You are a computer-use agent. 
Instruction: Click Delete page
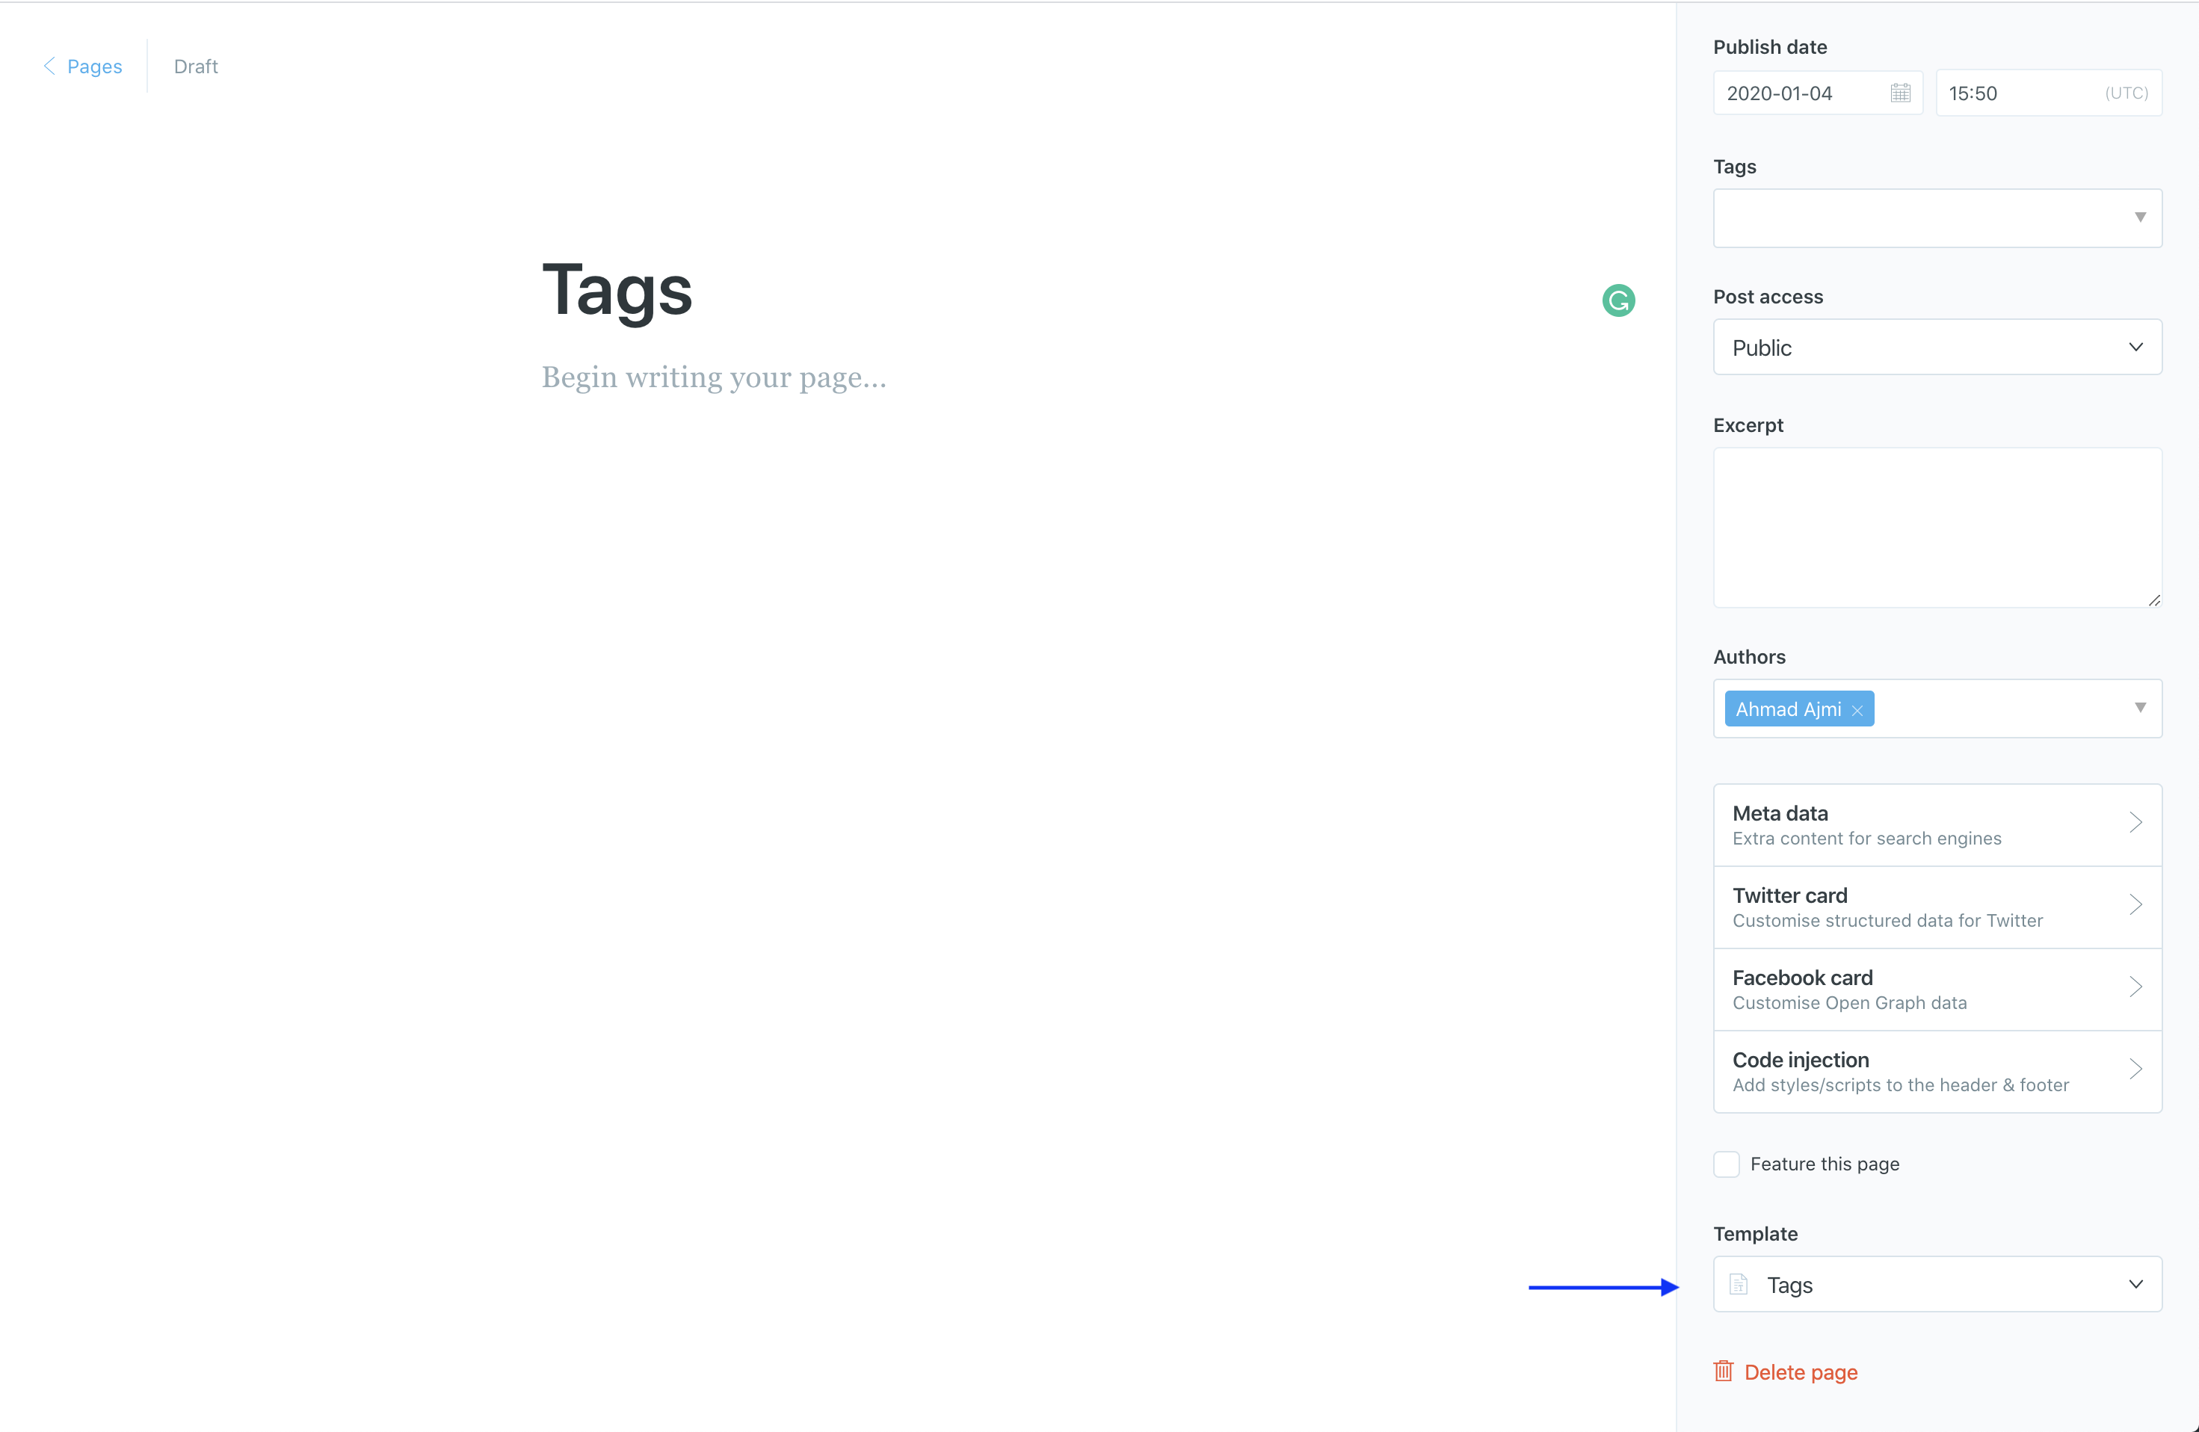1801,1372
